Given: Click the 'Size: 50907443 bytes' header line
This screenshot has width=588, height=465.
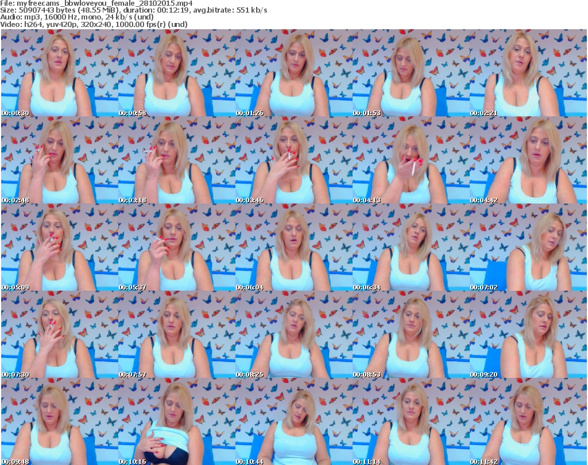Looking at the screenshot, I should [133, 10].
